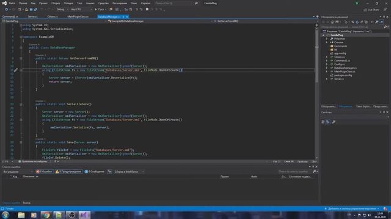391x219 pixels.
Task: Click the categorized view icon in Properties panel
Action: click(323, 122)
